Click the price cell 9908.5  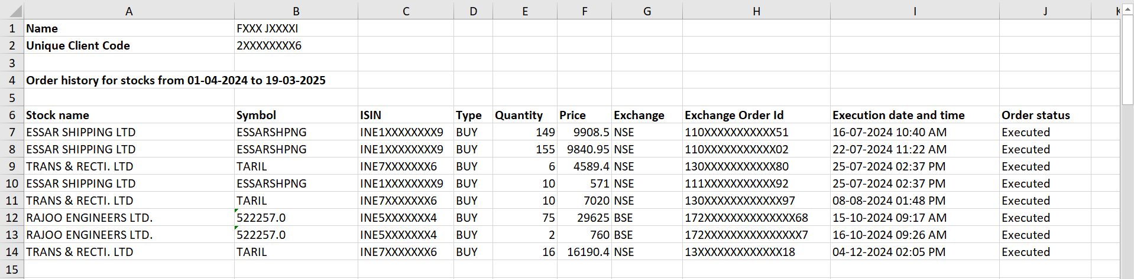(x=584, y=132)
